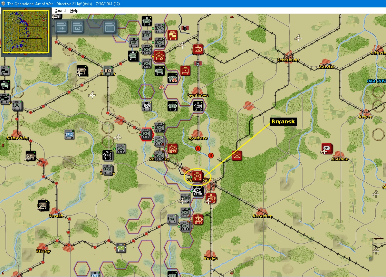
Task: Select infantry 16-19 in red highlighted hex
Action: pos(146,134)
